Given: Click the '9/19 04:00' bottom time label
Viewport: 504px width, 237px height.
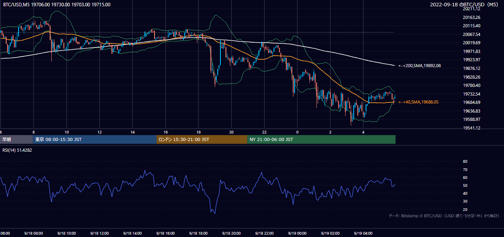Looking at the screenshot, I should click(363, 233).
